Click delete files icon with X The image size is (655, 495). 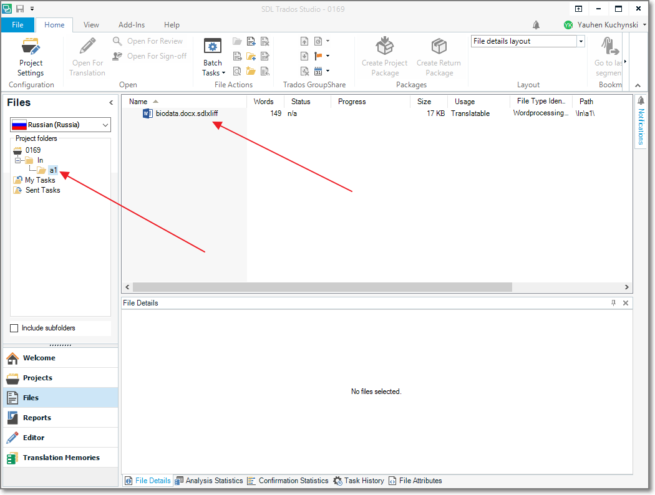pyautogui.click(x=265, y=41)
